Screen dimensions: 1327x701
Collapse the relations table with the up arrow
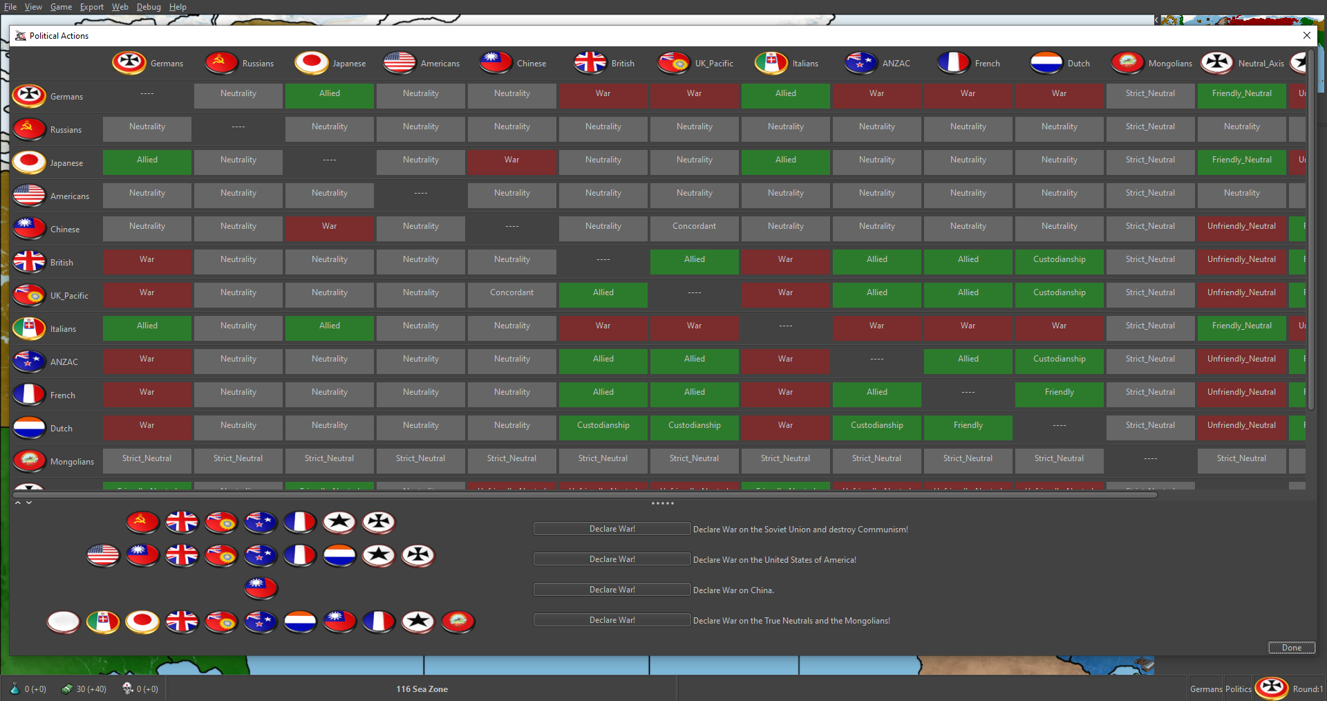click(18, 503)
